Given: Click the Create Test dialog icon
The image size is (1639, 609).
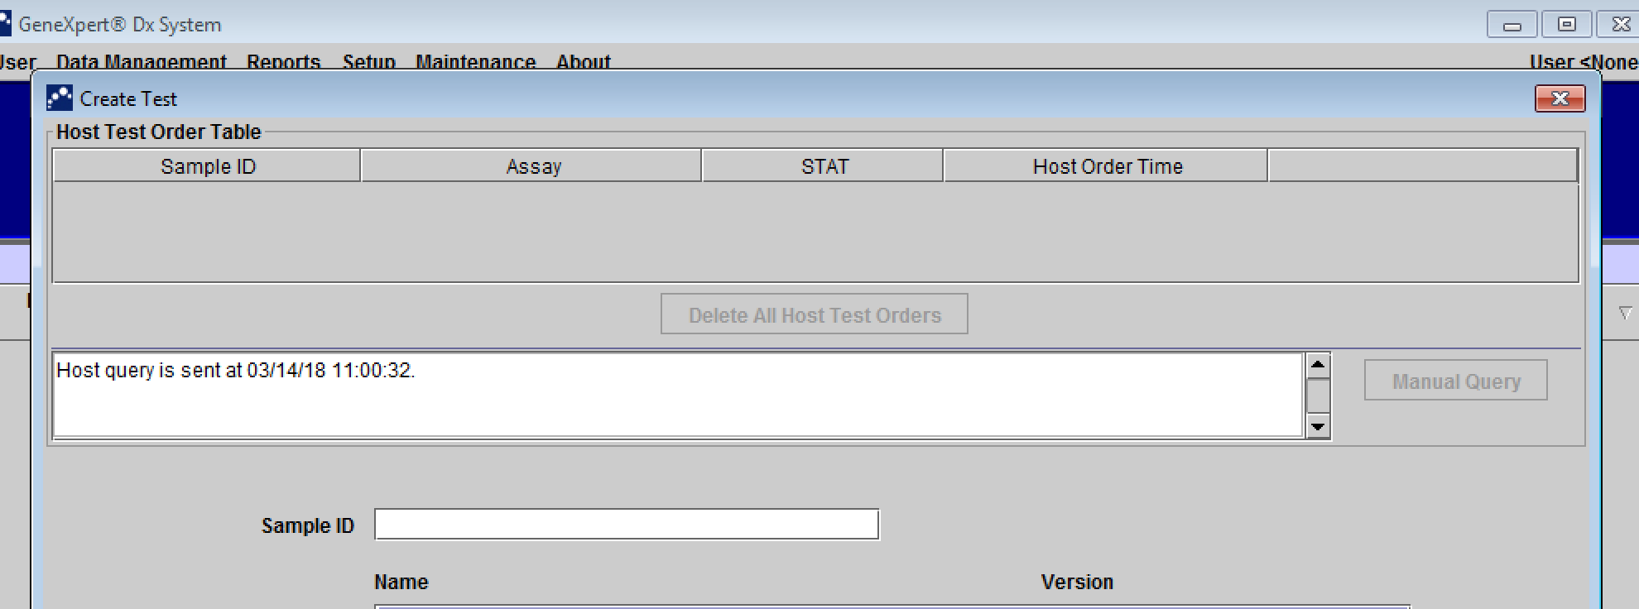Looking at the screenshot, I should (60, 98).
